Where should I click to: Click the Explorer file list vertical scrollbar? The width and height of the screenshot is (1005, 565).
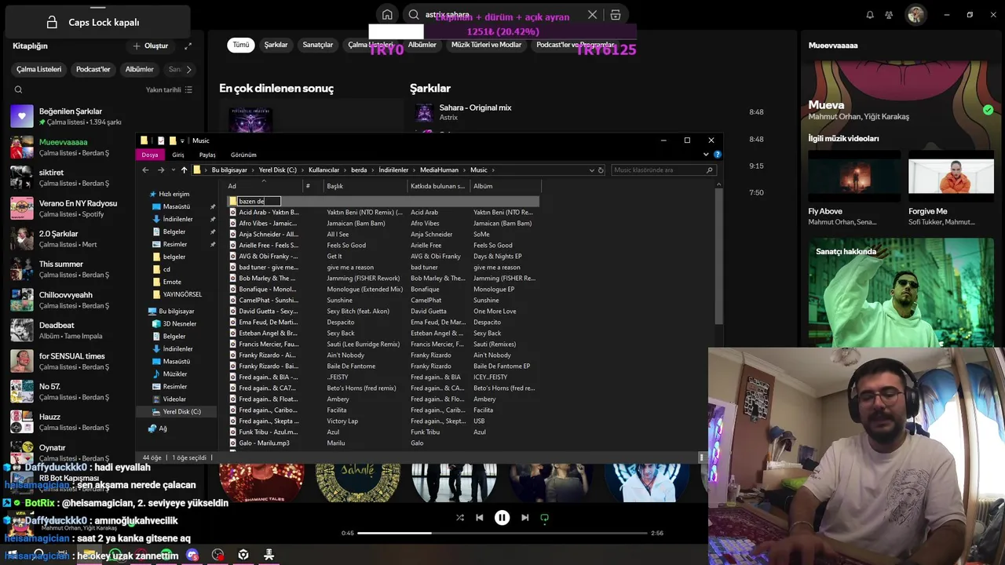[719, 255]
